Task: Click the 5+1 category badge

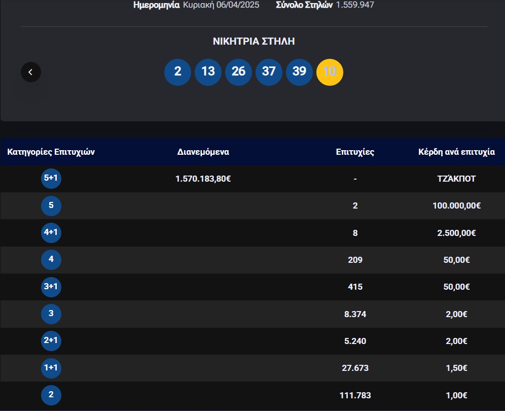Action: [x=51, y=179]
